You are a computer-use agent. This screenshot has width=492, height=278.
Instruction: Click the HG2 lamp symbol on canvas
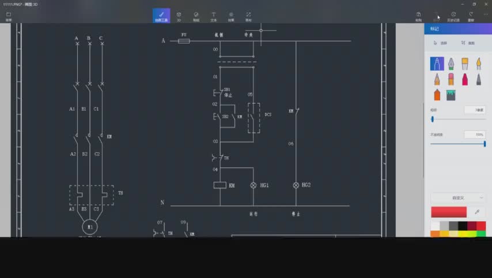point(296,185)
